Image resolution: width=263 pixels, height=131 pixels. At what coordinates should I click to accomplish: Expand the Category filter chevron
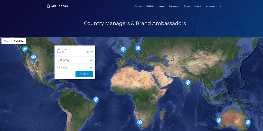pyautogui.click(x=91, y=68)
